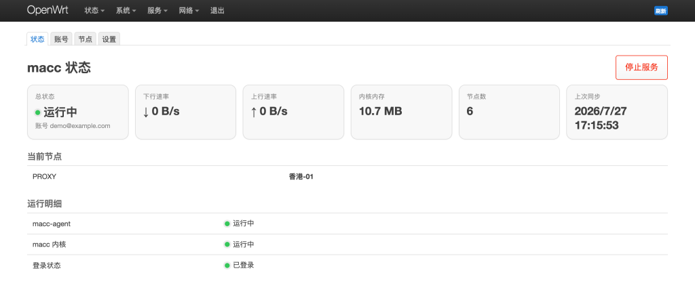Click the 当前节点 section heading
Viewport: 695px width, 294px height.
click(44, 156)
